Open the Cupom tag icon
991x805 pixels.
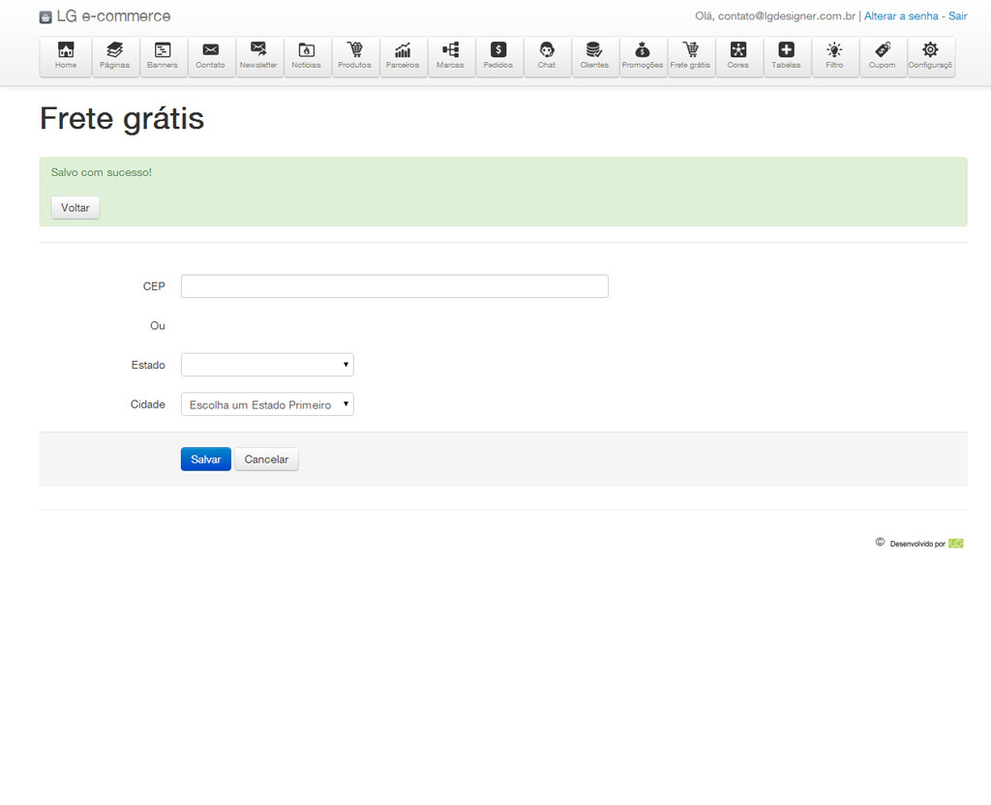[x=883, y=56]
